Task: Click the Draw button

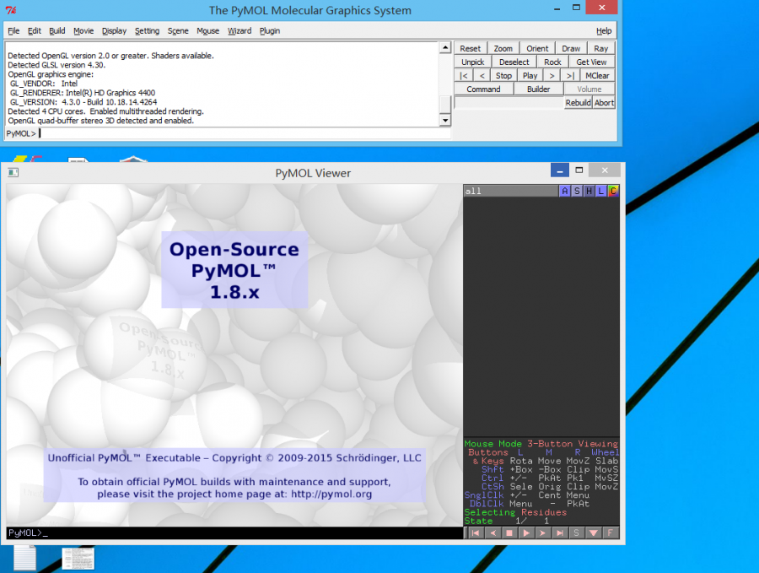Action: pos(571,48)
